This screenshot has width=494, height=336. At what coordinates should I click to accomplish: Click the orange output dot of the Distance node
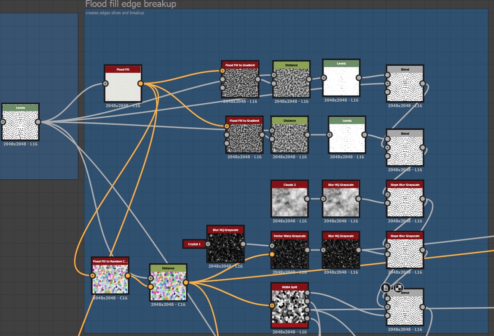click(186, 282)
